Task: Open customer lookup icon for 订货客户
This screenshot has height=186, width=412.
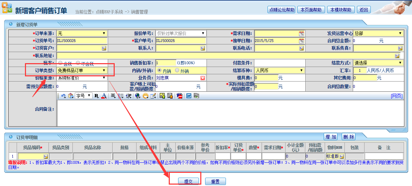Action: click(104, 48)
